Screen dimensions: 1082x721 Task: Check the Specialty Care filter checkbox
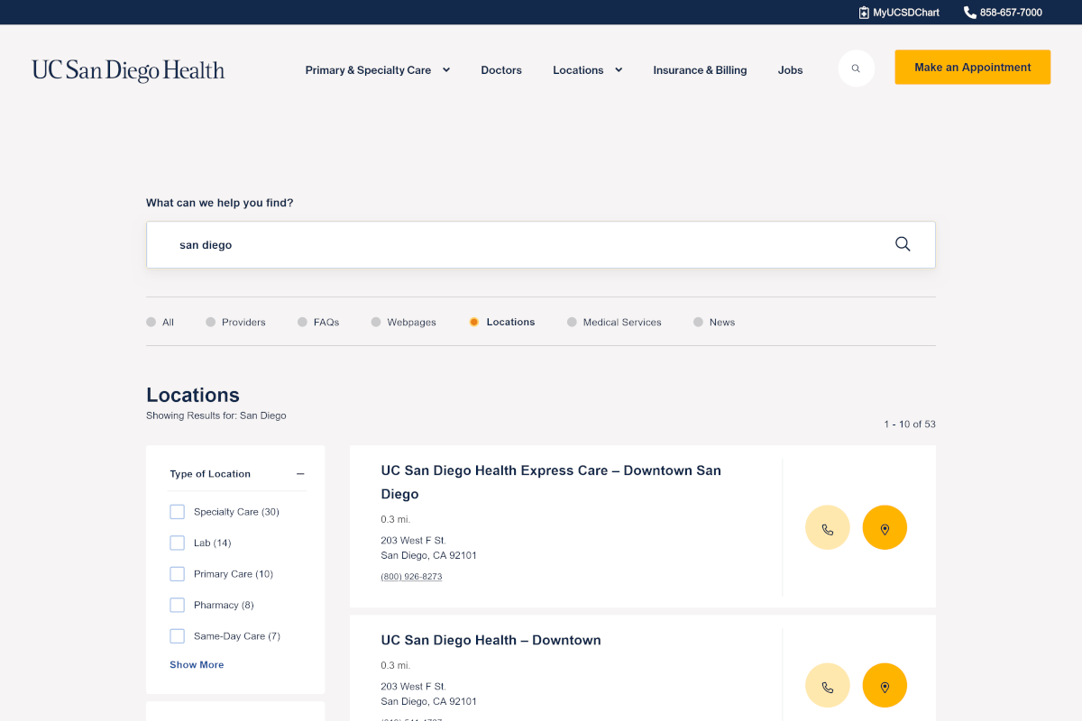(177, 511)
